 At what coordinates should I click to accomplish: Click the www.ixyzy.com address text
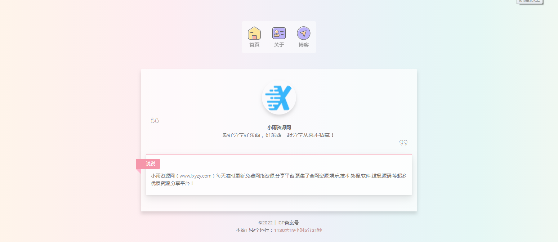[195, 176]
